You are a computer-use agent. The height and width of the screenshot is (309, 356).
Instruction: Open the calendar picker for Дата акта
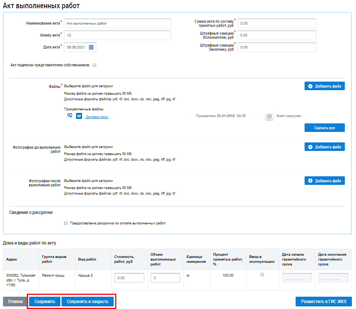tap(91, 47)
